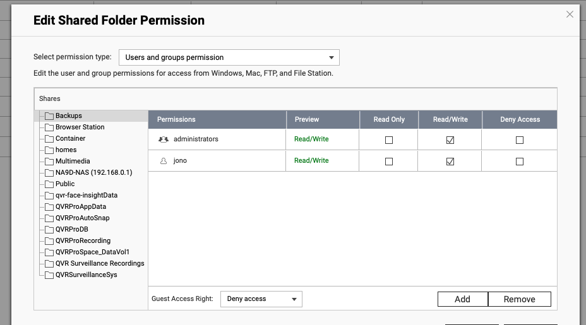Enable Read Only for administrators
Viewport: 586px width, 325px height.
(389, 140)
